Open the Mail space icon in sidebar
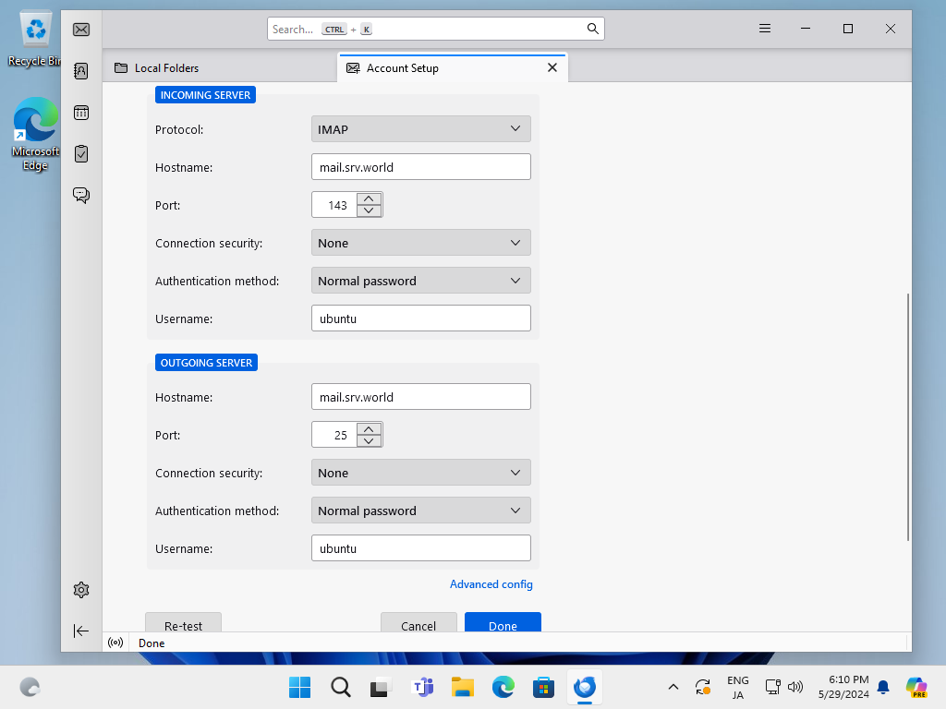The width and height of the screenshot is (946, 709). [81, 30]
